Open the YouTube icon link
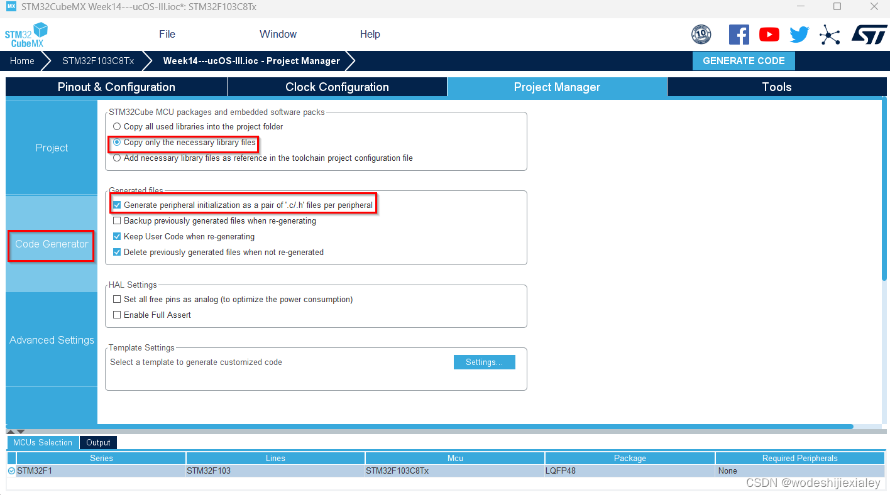 point(769,35)
